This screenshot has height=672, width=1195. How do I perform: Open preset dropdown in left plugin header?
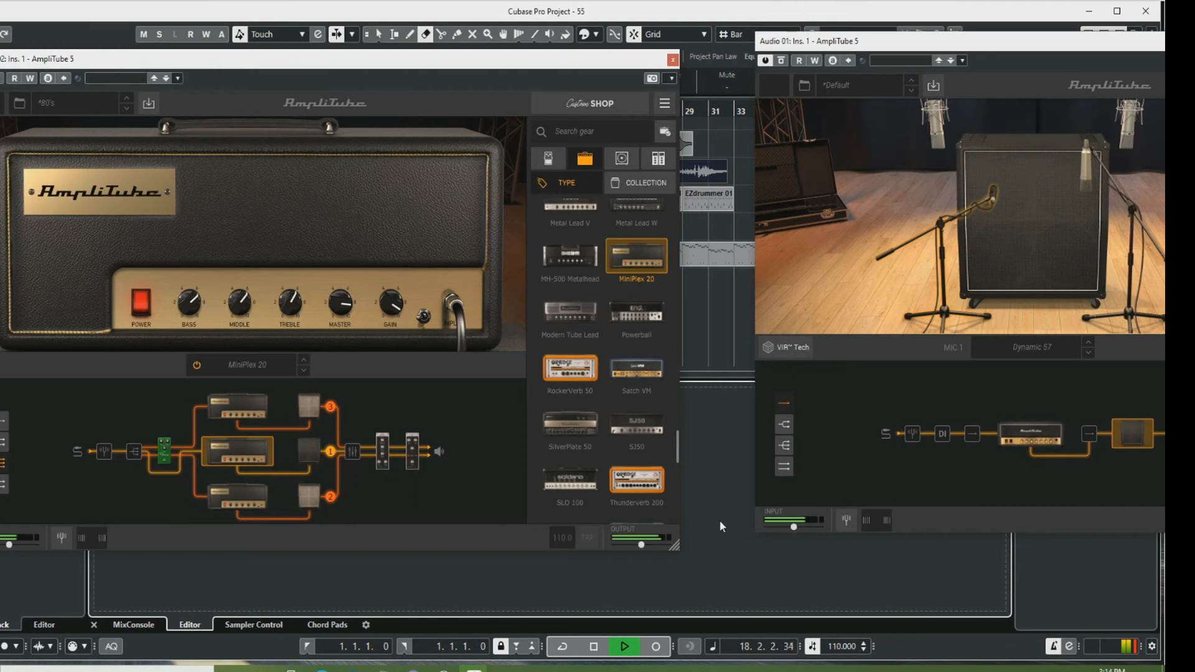pyautogui.click(x=178, y=78)
